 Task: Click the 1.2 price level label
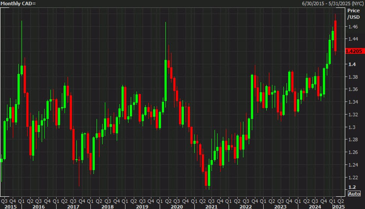(x=350, y=187)
